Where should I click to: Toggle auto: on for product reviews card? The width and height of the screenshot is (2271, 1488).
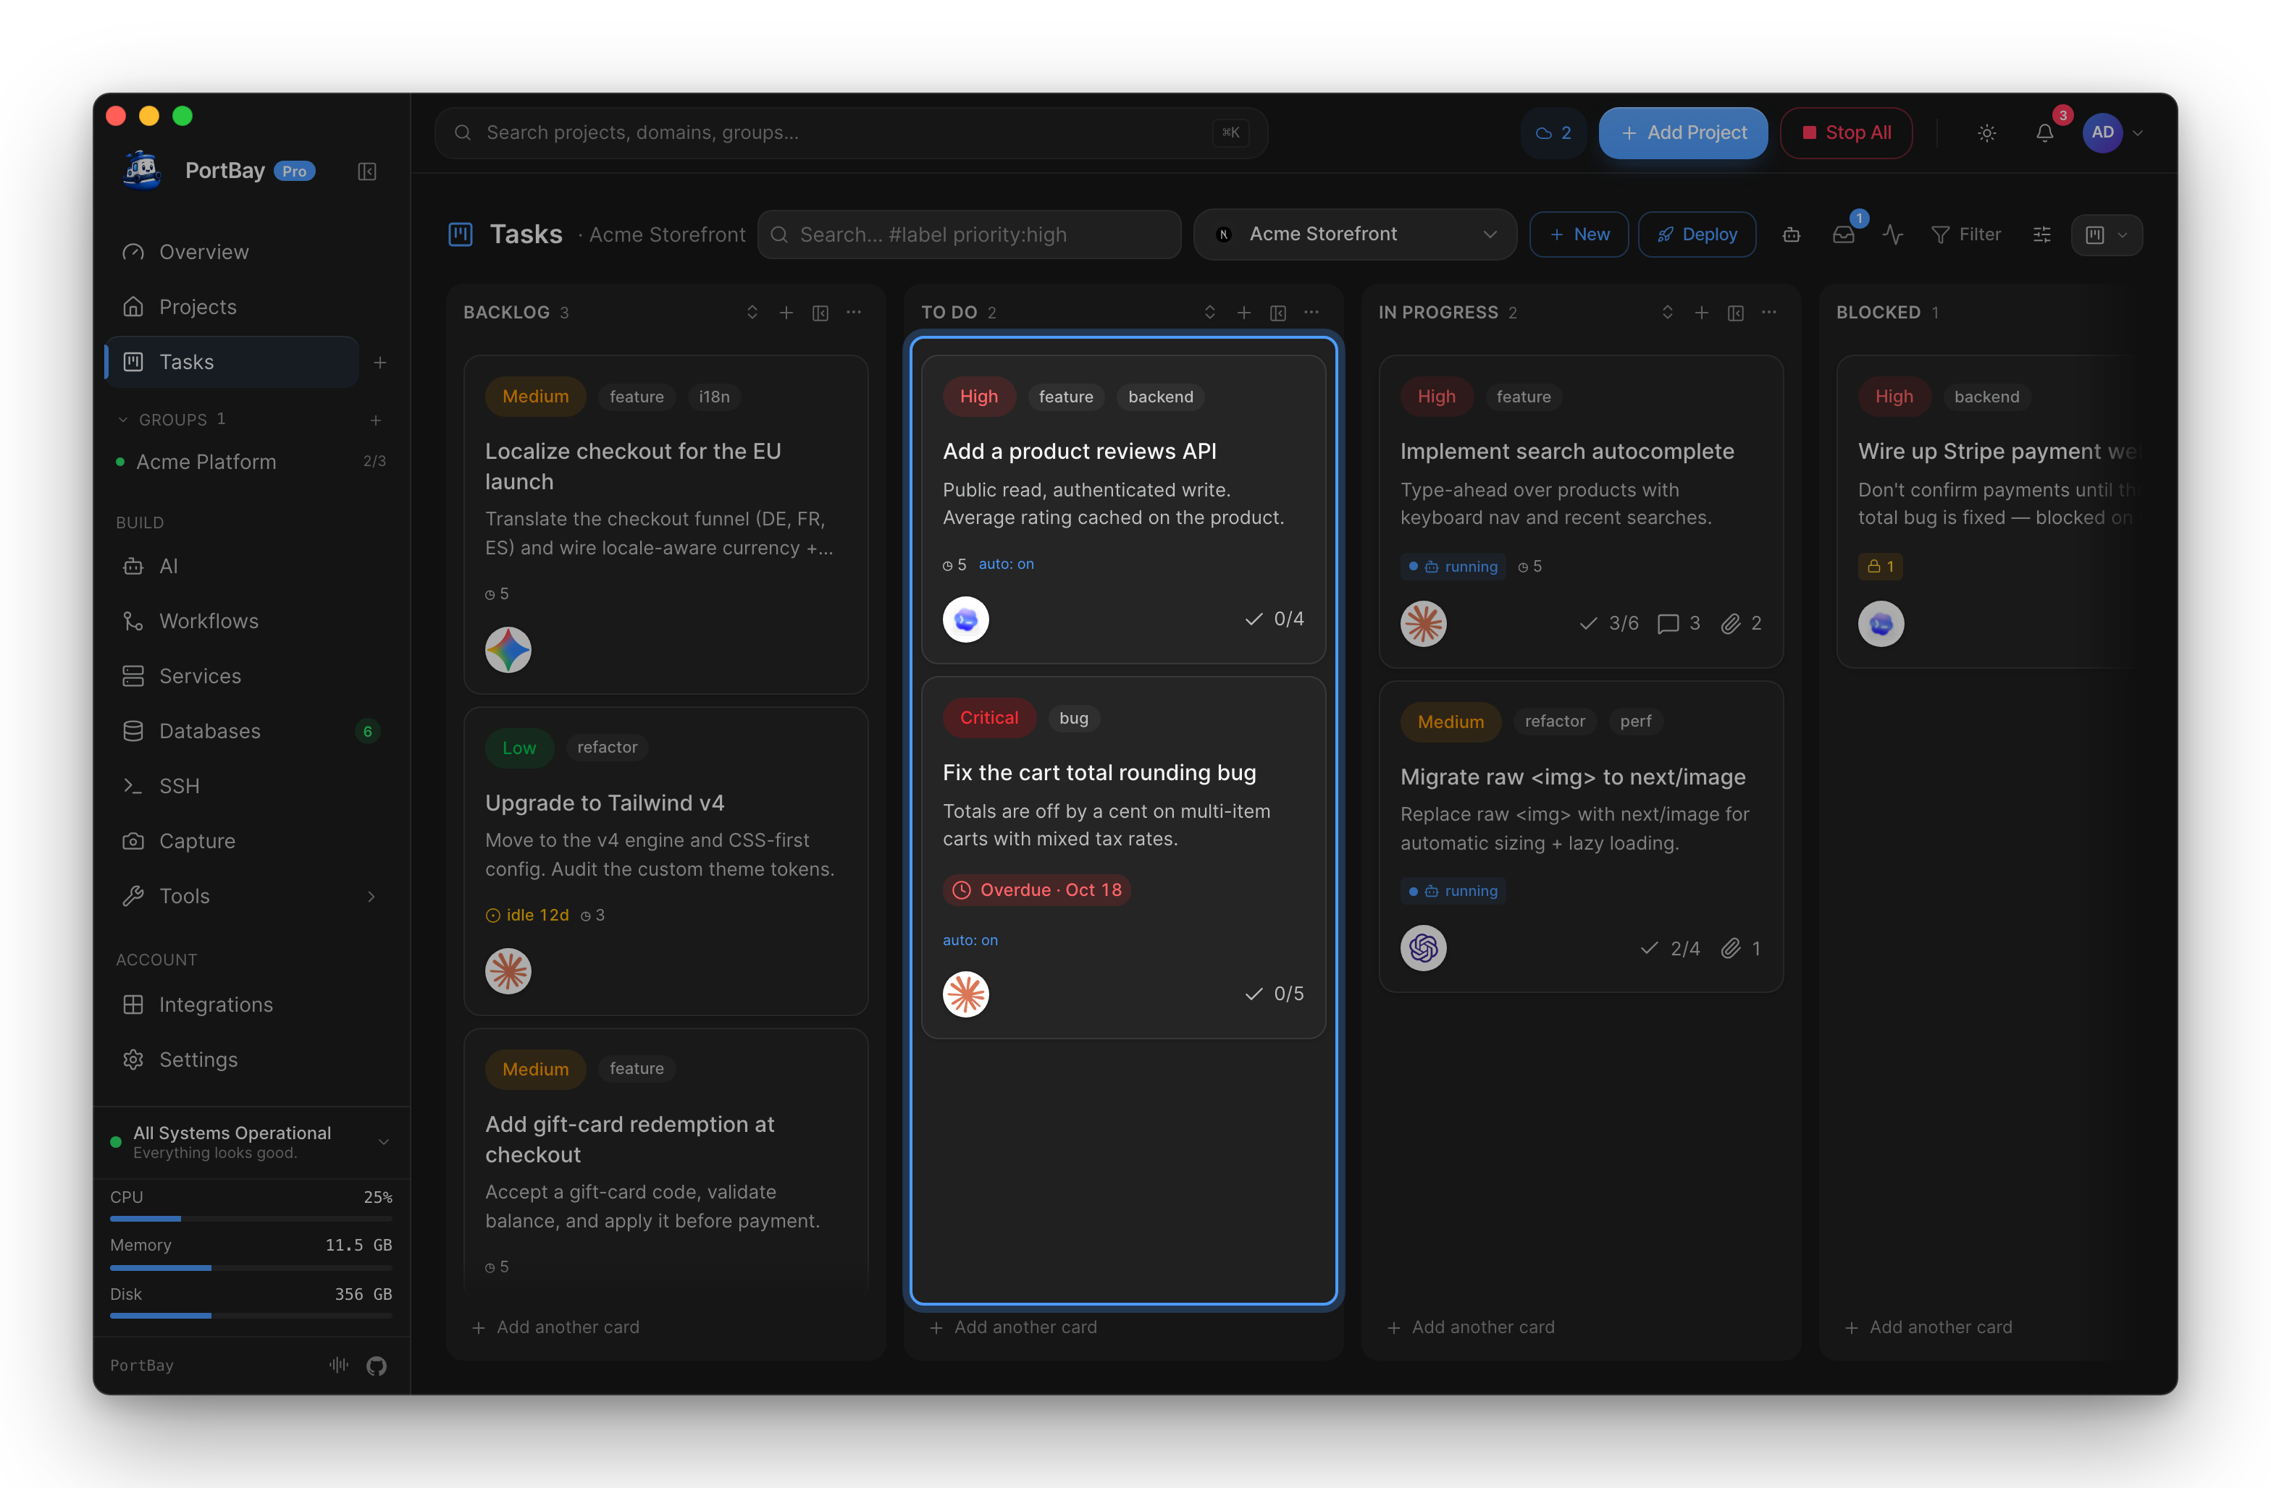[x=1006, y=565]
